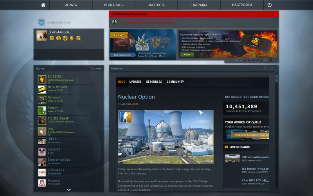Open the Nuclear Option article title
Screen dimensions: 313x196
pyautogui.click(x=136, y=97)
